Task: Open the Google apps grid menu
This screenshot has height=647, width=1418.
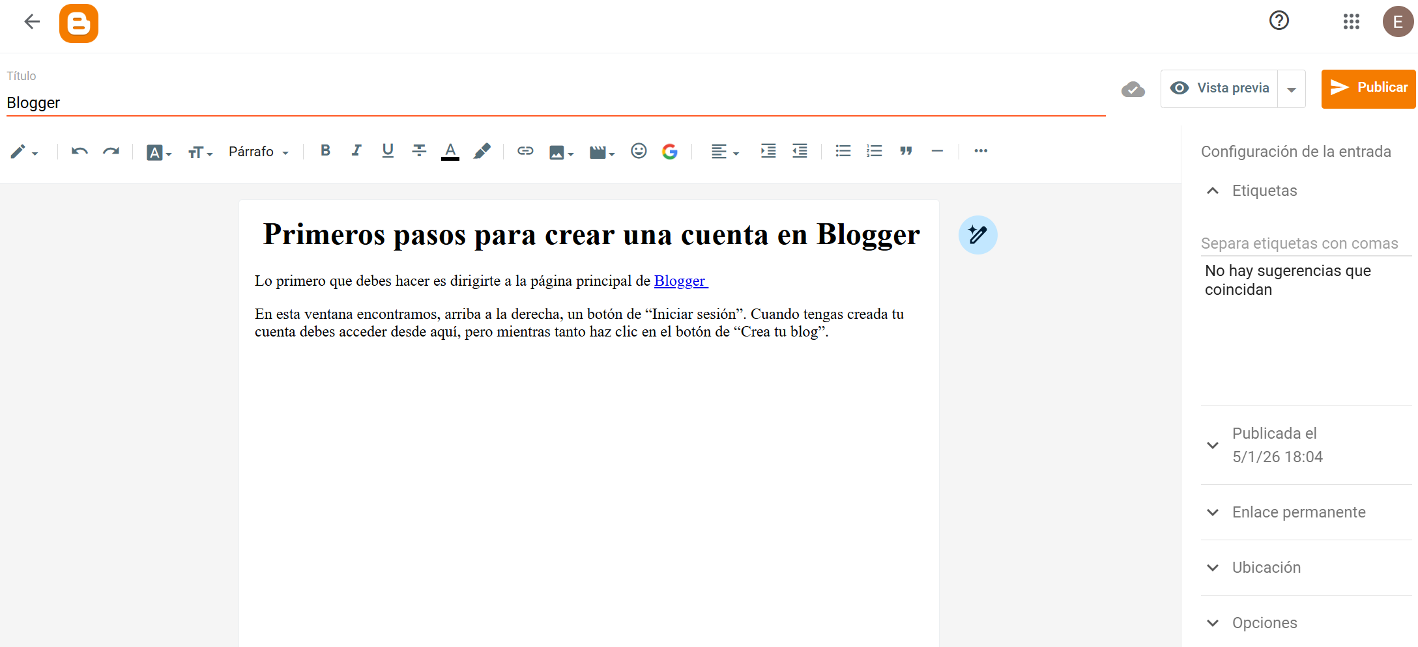Action: click(1352, 21)
